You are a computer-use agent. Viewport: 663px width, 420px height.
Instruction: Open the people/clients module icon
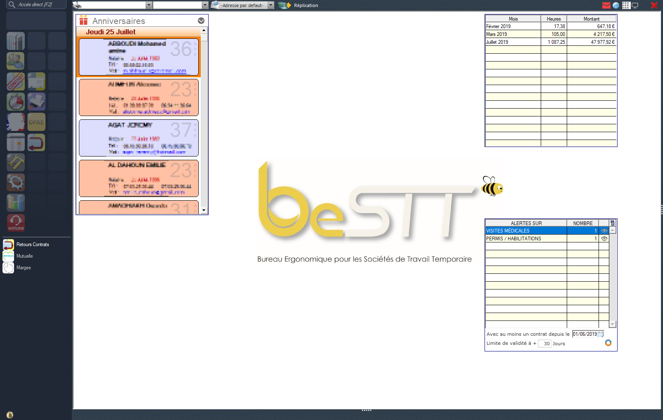pyautogui.click(x=16, y=62)
